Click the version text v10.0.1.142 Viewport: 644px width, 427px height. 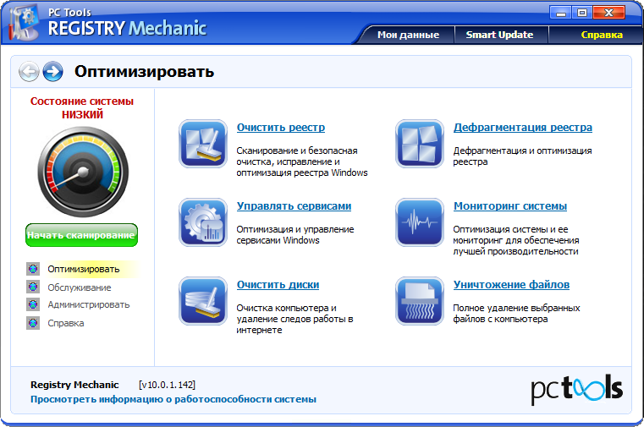coord(168,385)
